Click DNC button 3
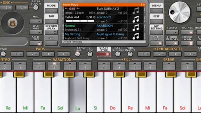 click(x=22, y=8)
